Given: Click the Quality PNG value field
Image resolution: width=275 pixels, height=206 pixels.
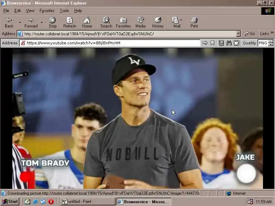Looking at the screenshot, I should pyautogui.click(x=263, y=43).
